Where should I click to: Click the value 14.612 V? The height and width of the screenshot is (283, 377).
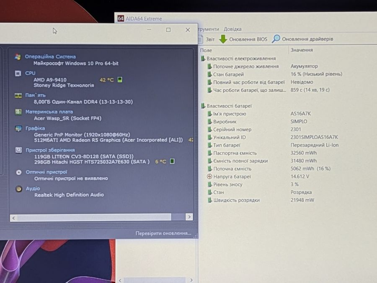pos(300,176)
